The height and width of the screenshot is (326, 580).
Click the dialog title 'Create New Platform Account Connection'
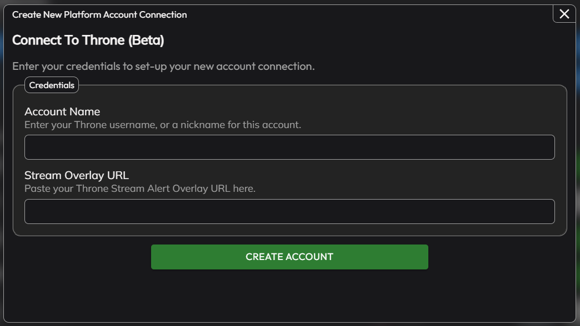click(x=99, y=14)
